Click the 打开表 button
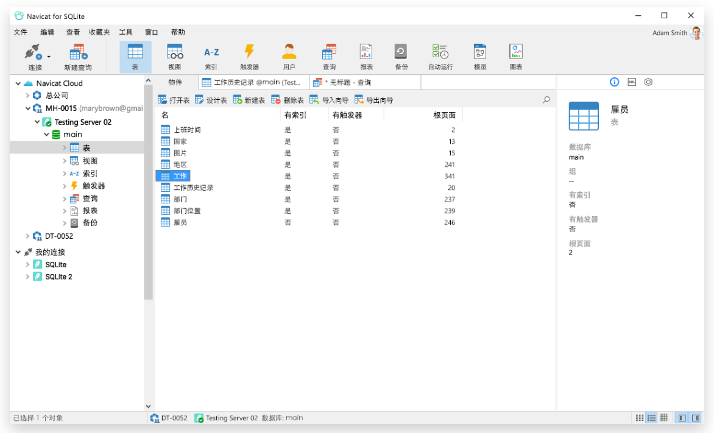 point(174,100)
